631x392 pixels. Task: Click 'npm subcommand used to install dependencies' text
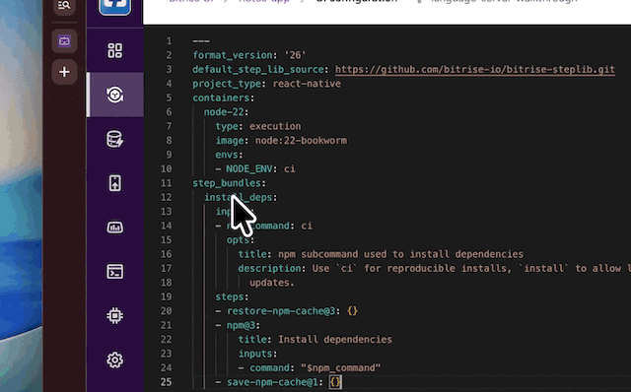pyautogui.click(x=401, y=254)
